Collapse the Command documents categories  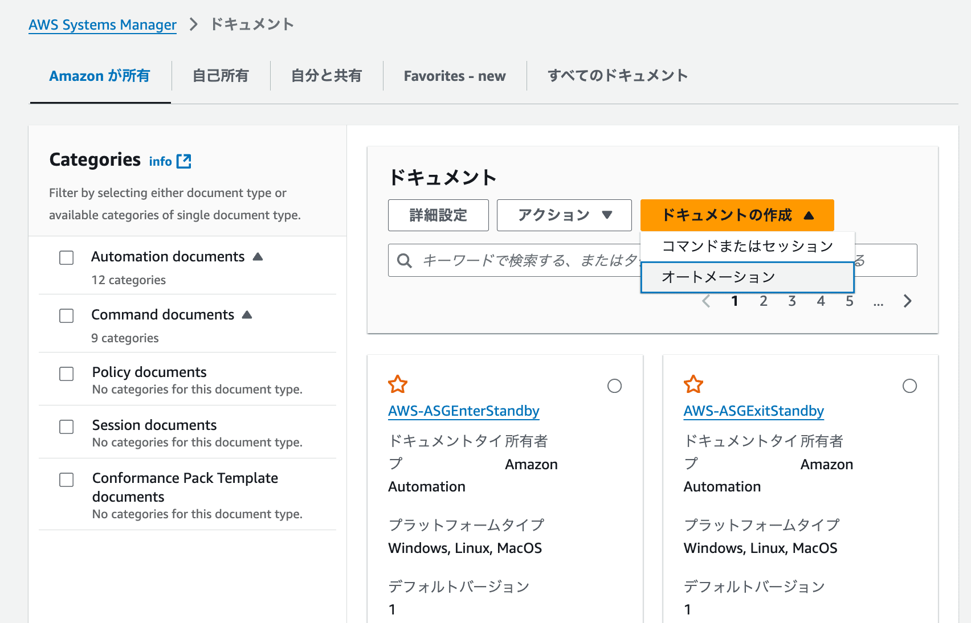247,315
